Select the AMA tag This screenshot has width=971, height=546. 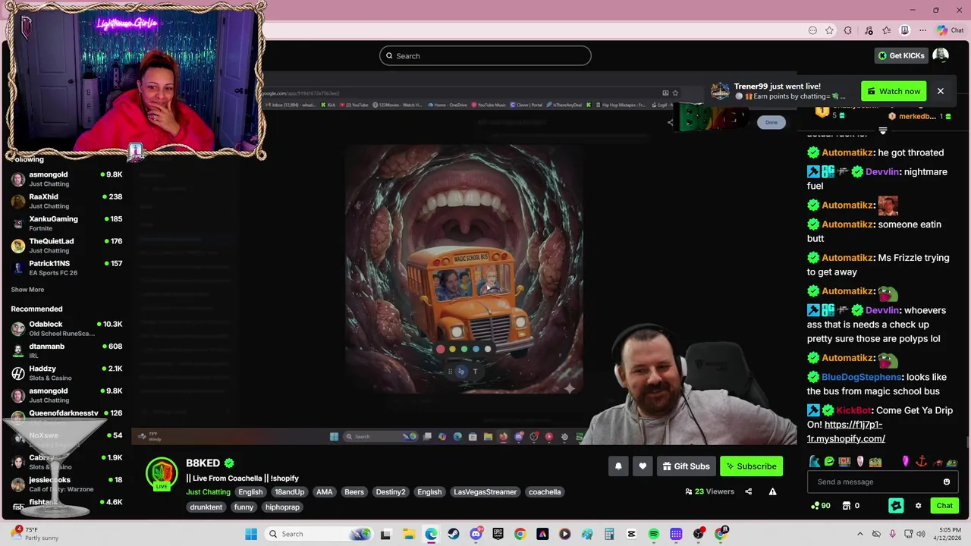point(324,492)
